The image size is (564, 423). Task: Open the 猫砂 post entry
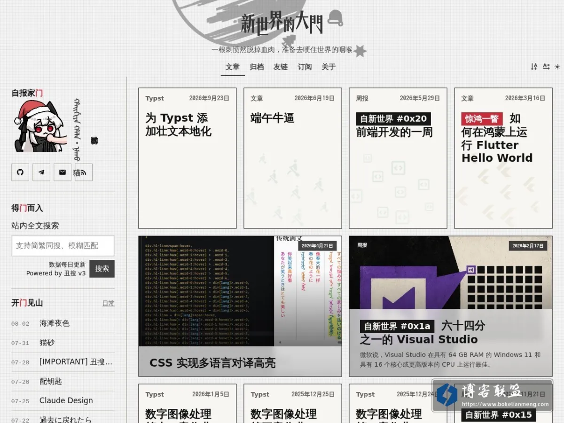point(47,343)
